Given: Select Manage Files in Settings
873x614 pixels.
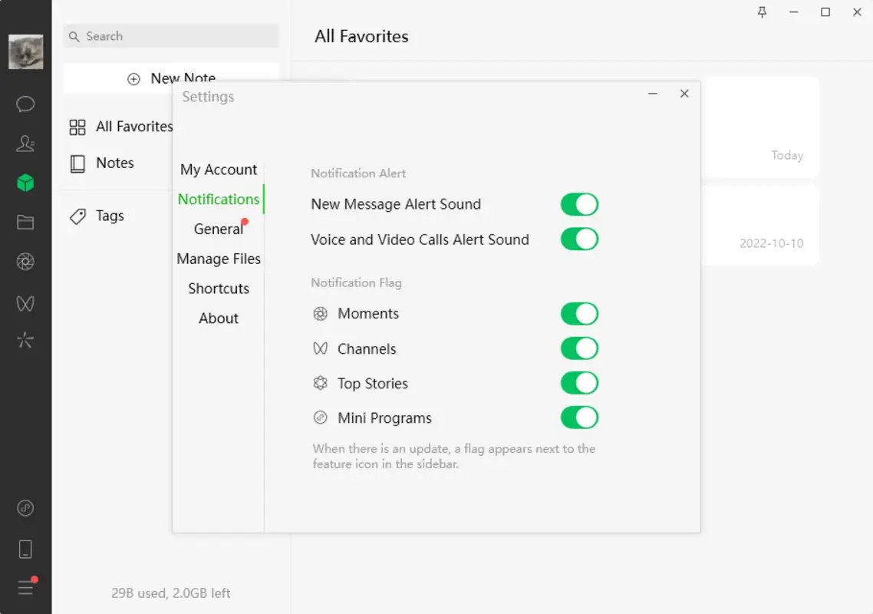Looking at the screenshot, I should (x=218, y=259).
